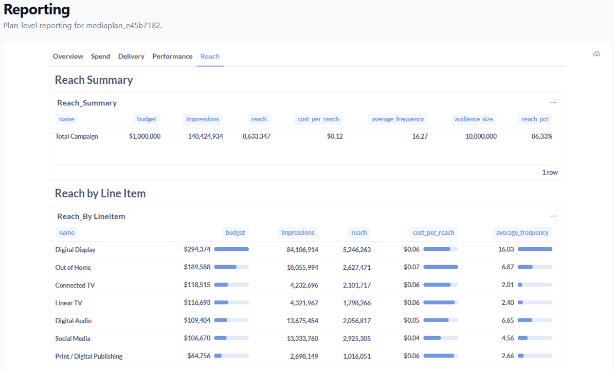This screenshot has width=614, height=370.
Task: Click the audience_size column header
Action: 474,119
